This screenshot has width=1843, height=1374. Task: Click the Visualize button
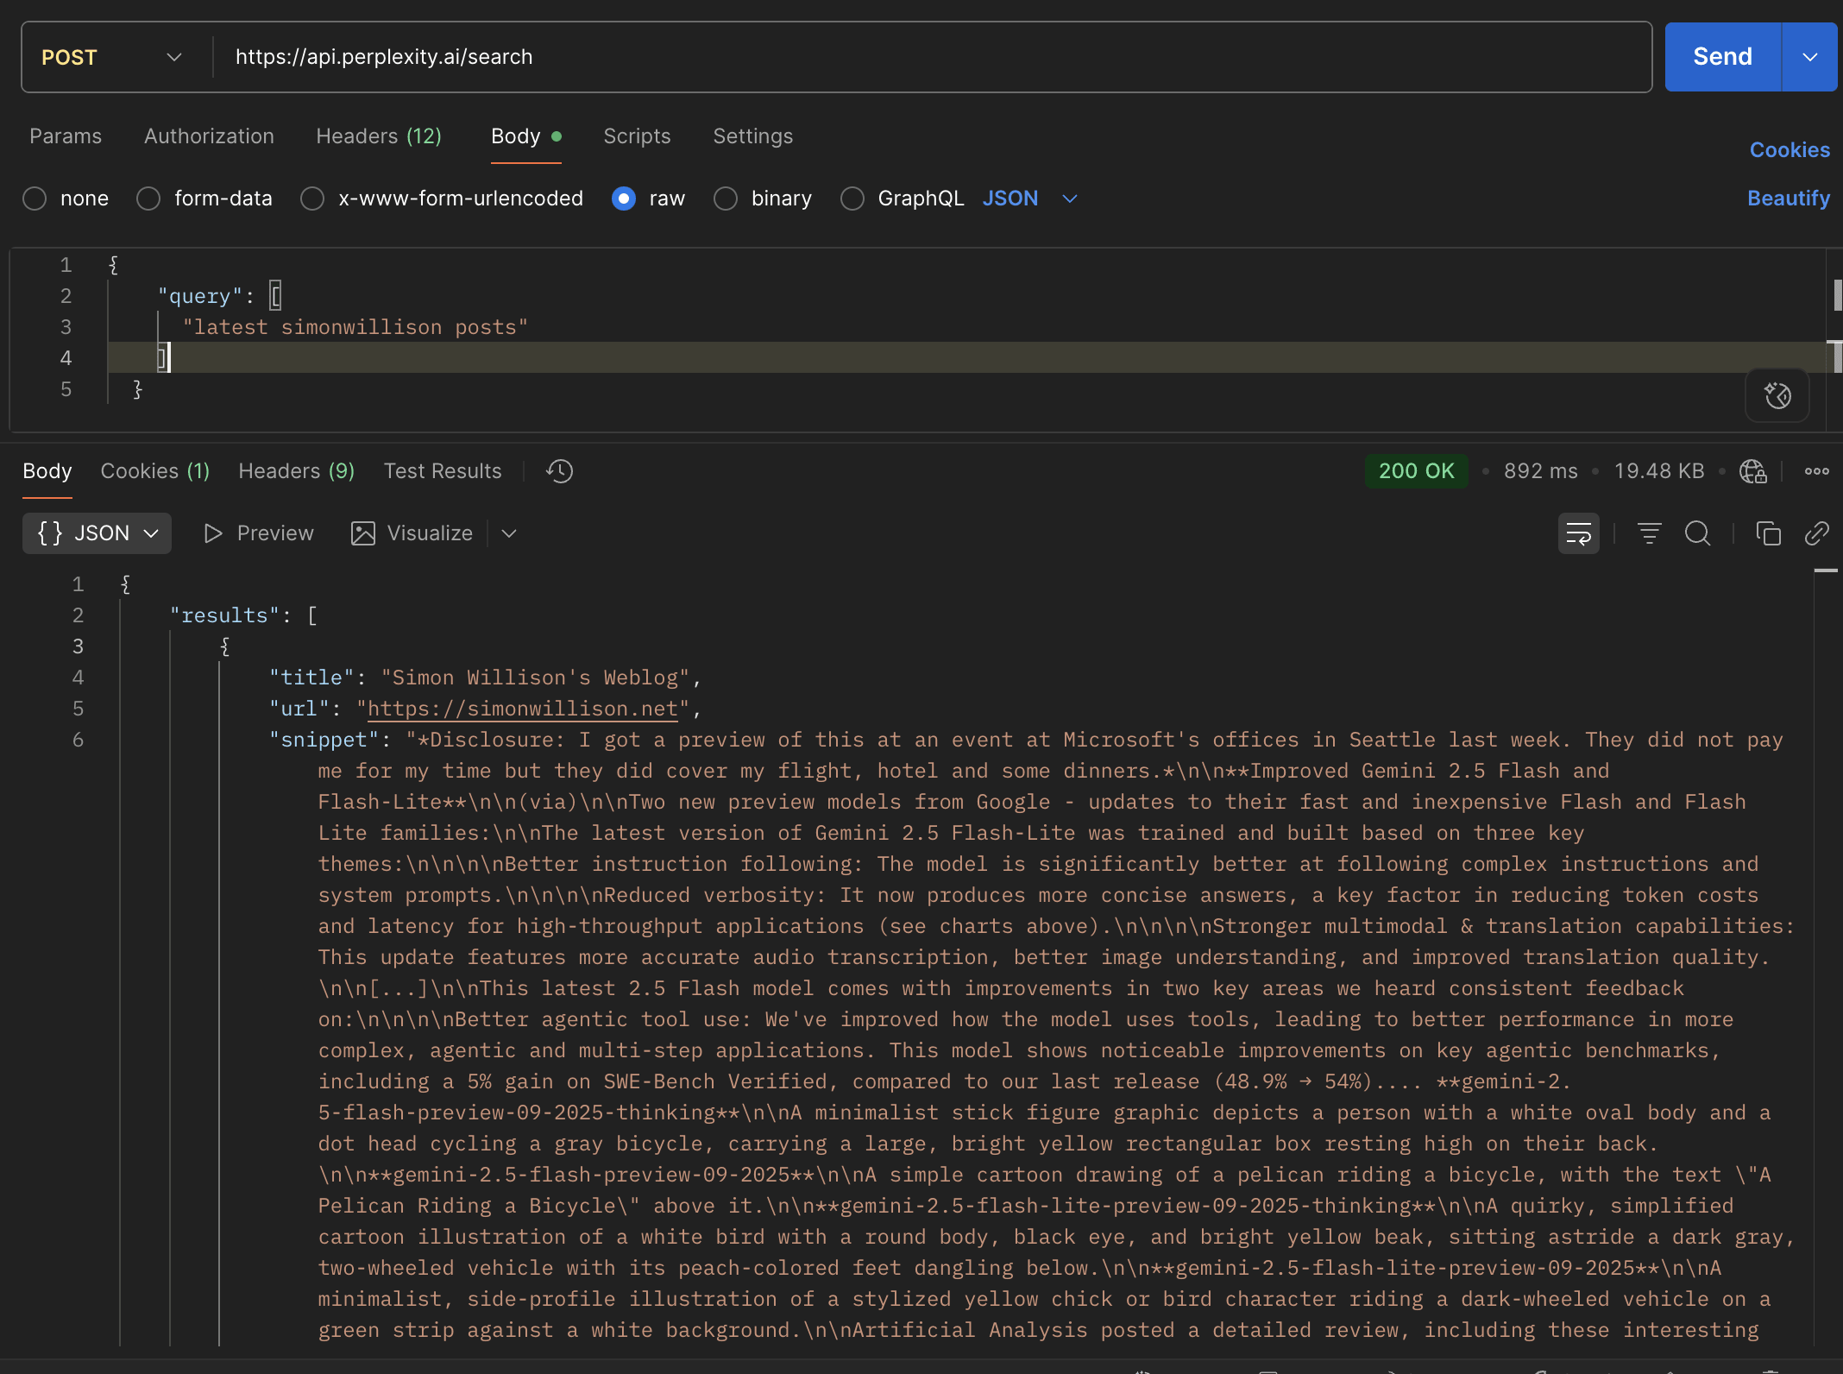[x=412, y=533]
